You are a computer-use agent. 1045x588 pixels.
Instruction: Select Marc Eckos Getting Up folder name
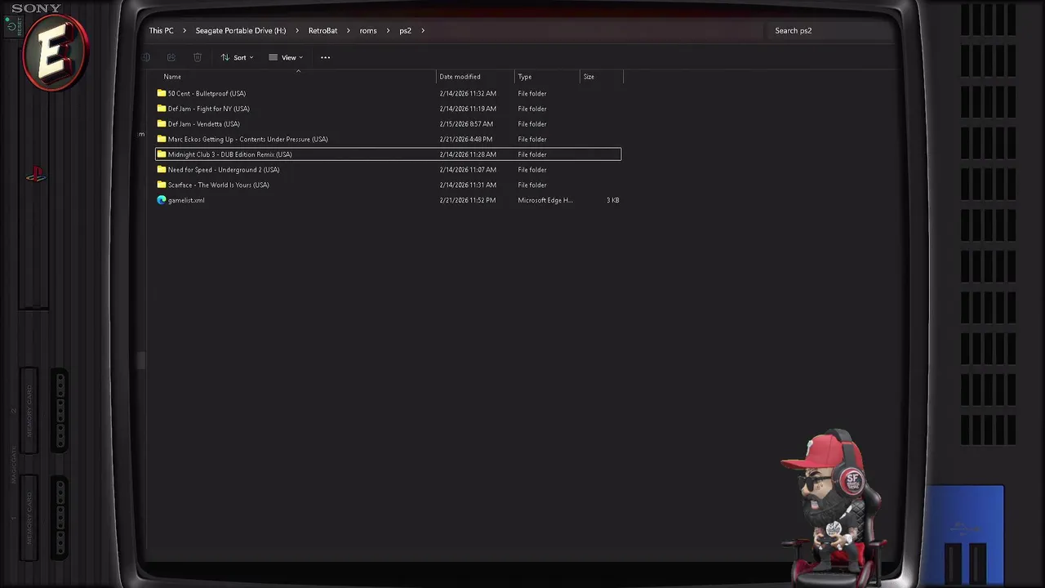247,139
